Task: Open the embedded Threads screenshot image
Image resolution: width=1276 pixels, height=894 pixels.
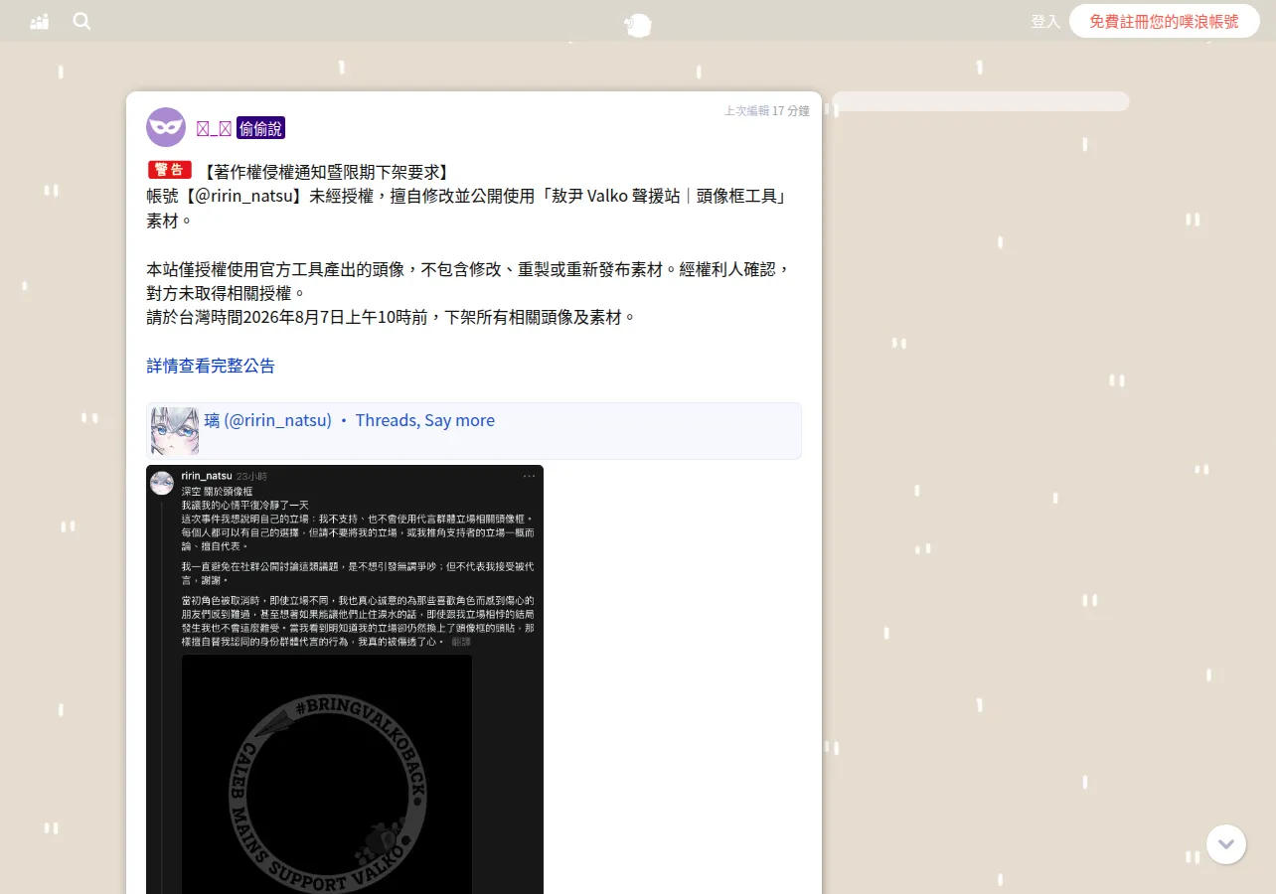Action: coord(345,679)
